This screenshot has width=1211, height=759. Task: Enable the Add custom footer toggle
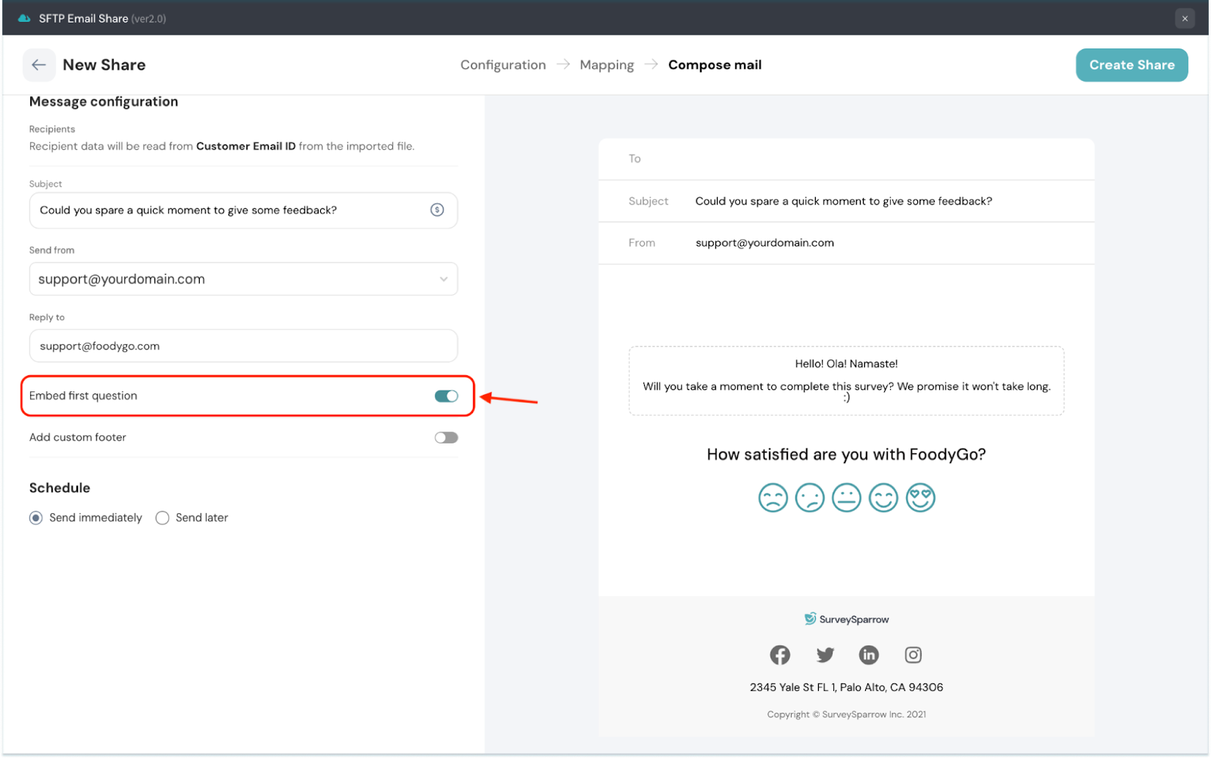click(x=446, y=437)
